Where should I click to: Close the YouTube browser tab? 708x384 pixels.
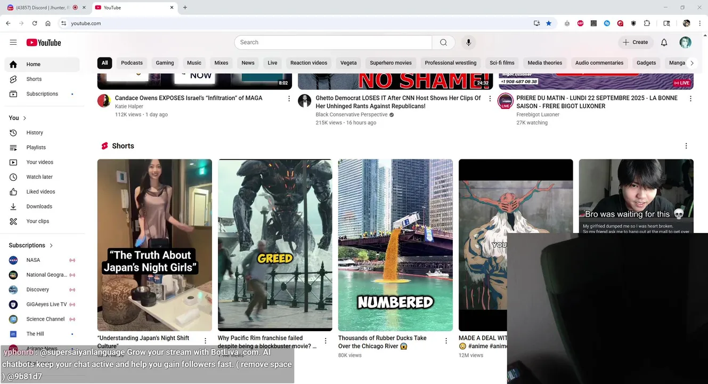point(172,7)
